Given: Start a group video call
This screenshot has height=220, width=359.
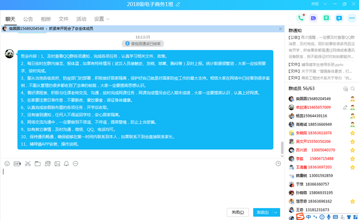Looking at the screenshot, I should 313,18.
